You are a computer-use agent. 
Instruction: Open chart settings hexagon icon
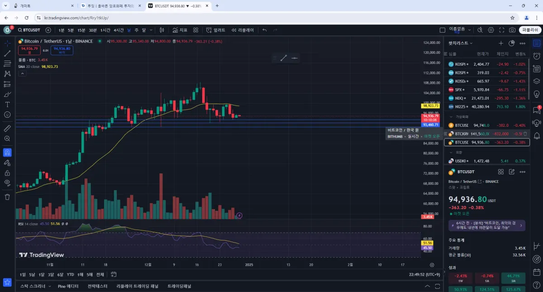(x=491, y=30)
